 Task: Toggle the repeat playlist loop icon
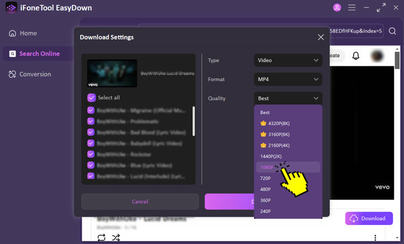click(x=101, y=237)
